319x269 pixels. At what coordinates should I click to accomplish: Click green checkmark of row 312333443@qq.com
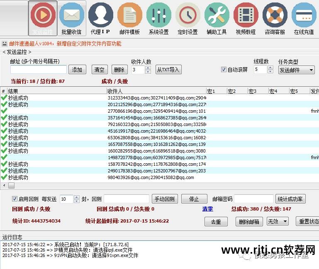4,97
